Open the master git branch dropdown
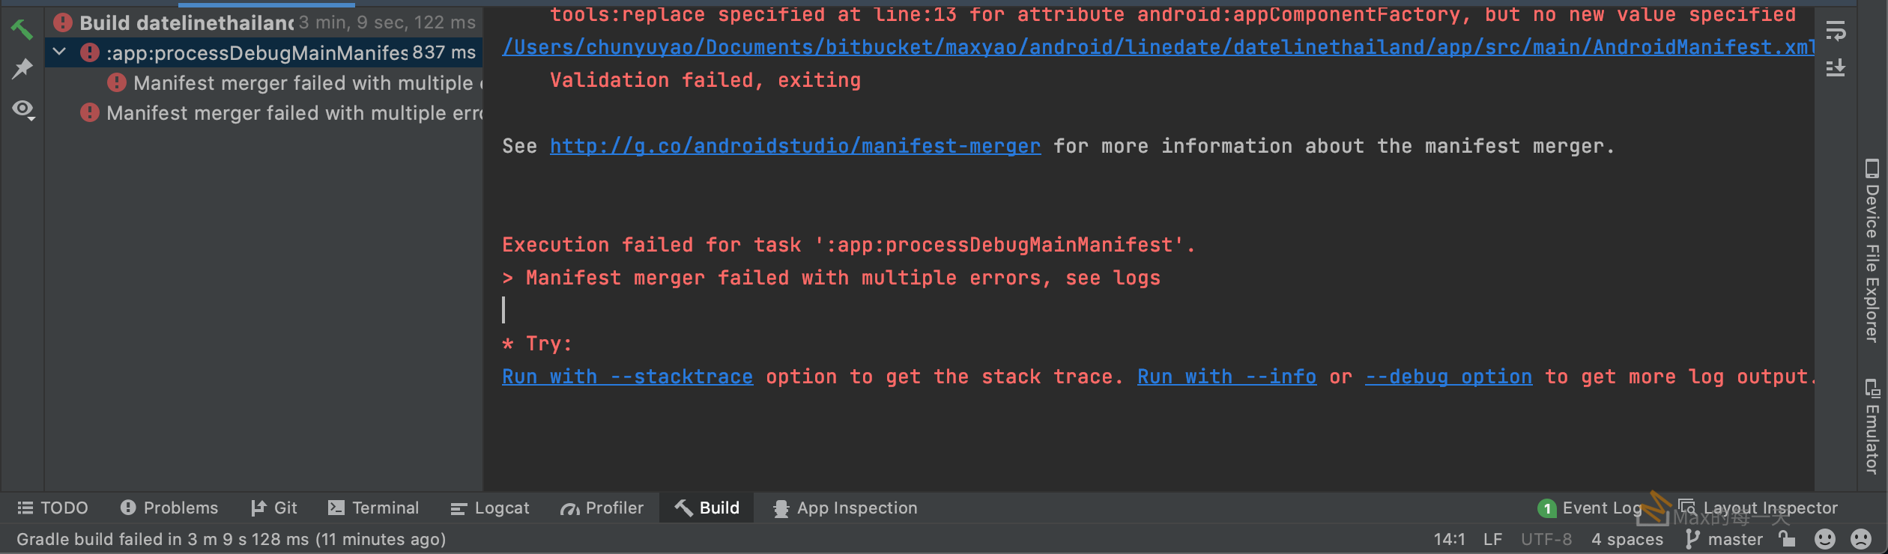 (x=1724, y=539)
